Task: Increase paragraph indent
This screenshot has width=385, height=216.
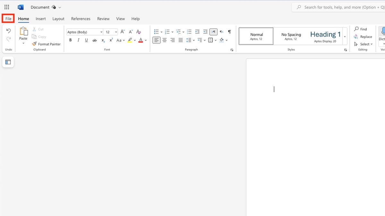Action: click(x=205, y=32)
